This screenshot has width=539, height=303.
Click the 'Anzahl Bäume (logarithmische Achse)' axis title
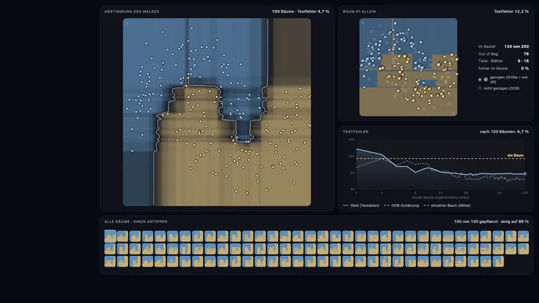(441, 197)
